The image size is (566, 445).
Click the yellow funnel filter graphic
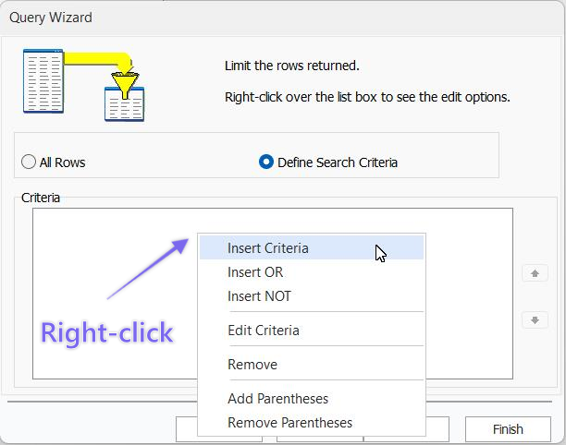pos(122,78)
